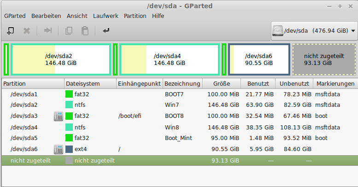Screen dimensions: 358x187
Task: Open the Laufwerk menu
Action: click(x=106, y=16)
